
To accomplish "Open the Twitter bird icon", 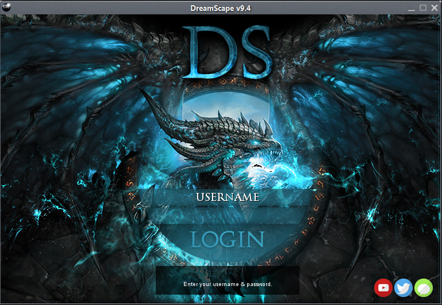I will tap(403, 288).
